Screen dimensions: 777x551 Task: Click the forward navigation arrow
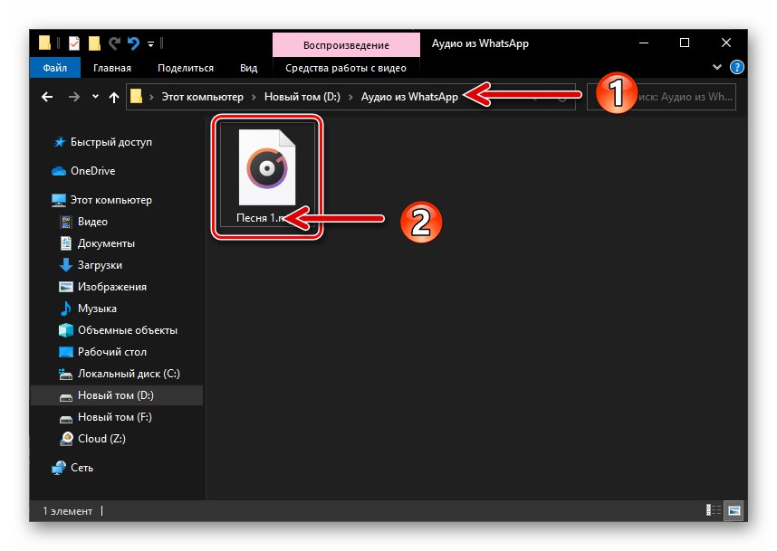coord(74,97)
